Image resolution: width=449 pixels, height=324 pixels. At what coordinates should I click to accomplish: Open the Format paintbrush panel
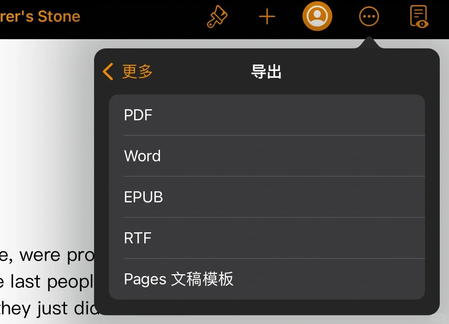[x=217, y=17]
